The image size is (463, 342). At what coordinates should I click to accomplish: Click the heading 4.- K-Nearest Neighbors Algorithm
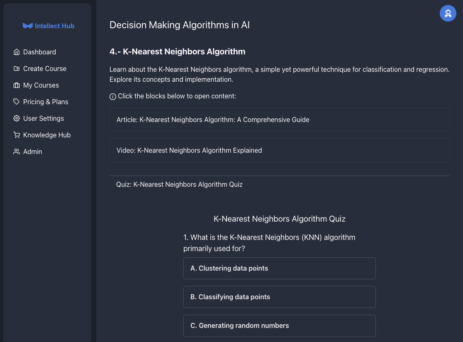click(178, 52)
